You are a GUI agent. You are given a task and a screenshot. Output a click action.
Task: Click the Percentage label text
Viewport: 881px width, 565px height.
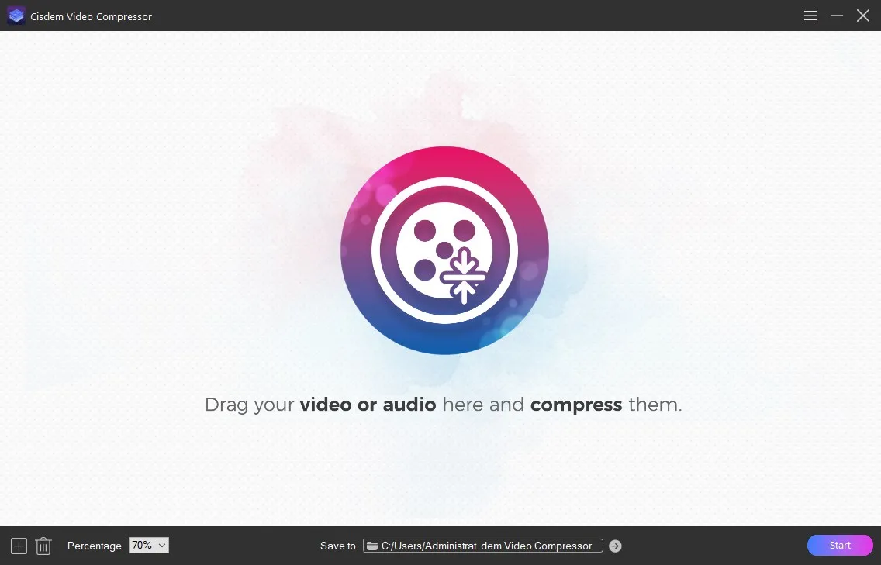pos(94,546)
